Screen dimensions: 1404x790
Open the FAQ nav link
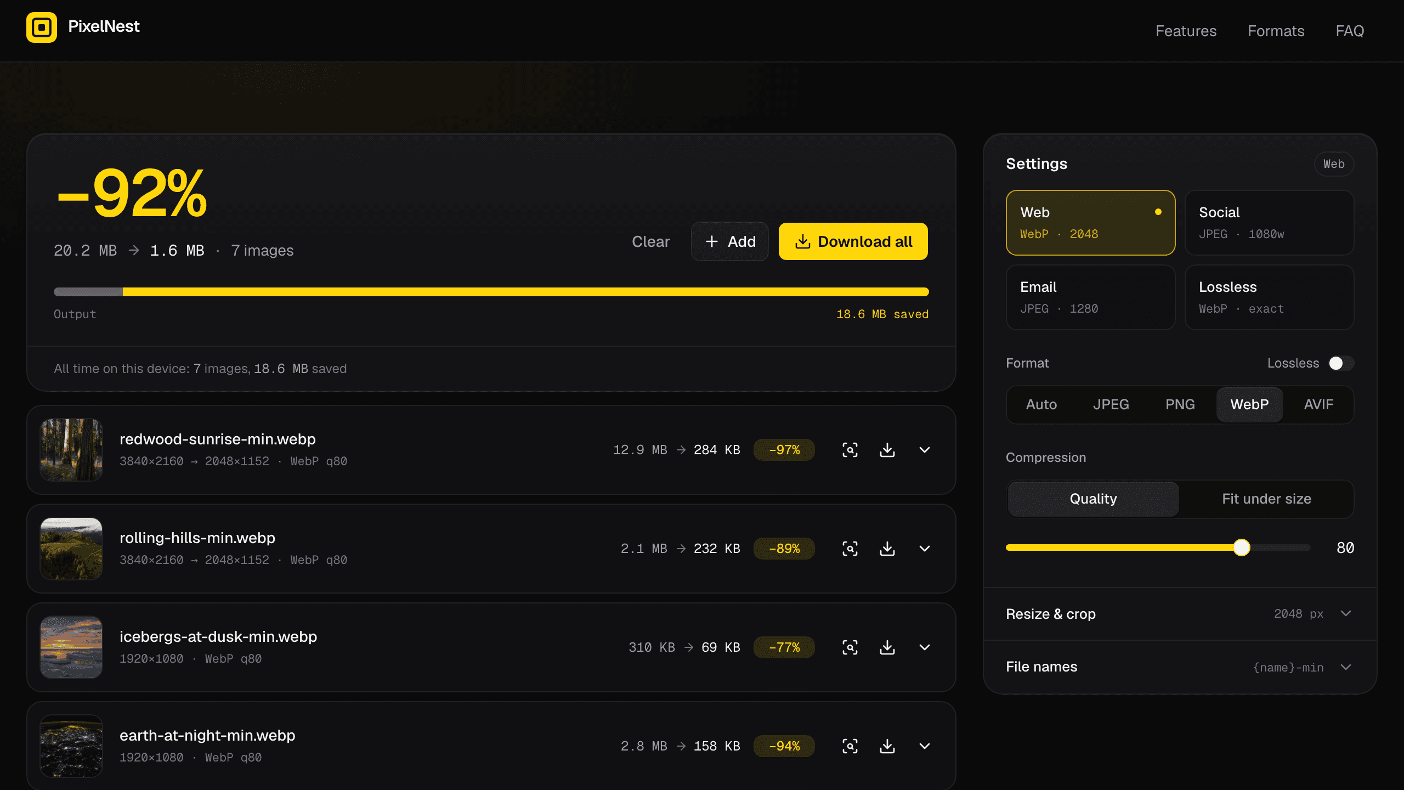pos(1350,31)
